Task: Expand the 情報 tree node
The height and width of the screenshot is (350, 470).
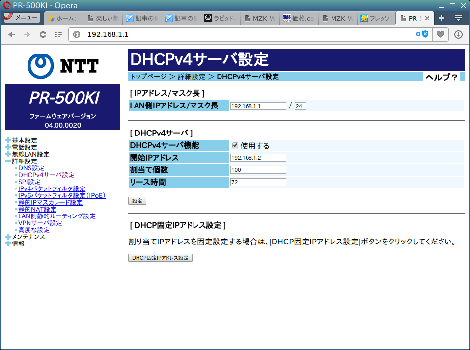Action: 8,243
